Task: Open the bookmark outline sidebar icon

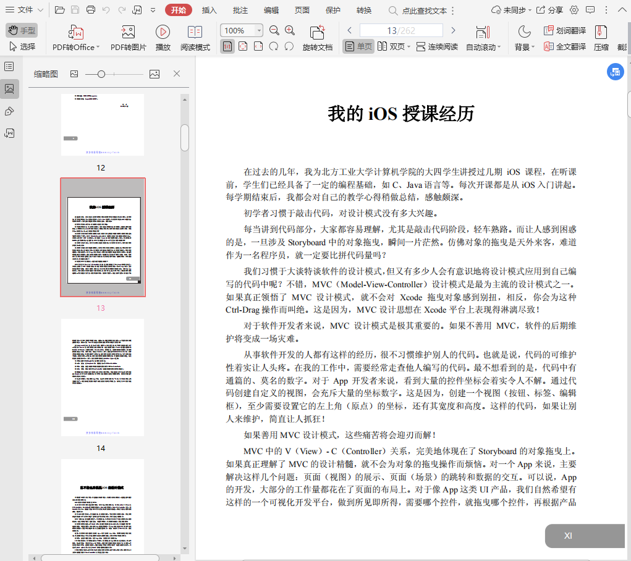Action: [9, 66]
